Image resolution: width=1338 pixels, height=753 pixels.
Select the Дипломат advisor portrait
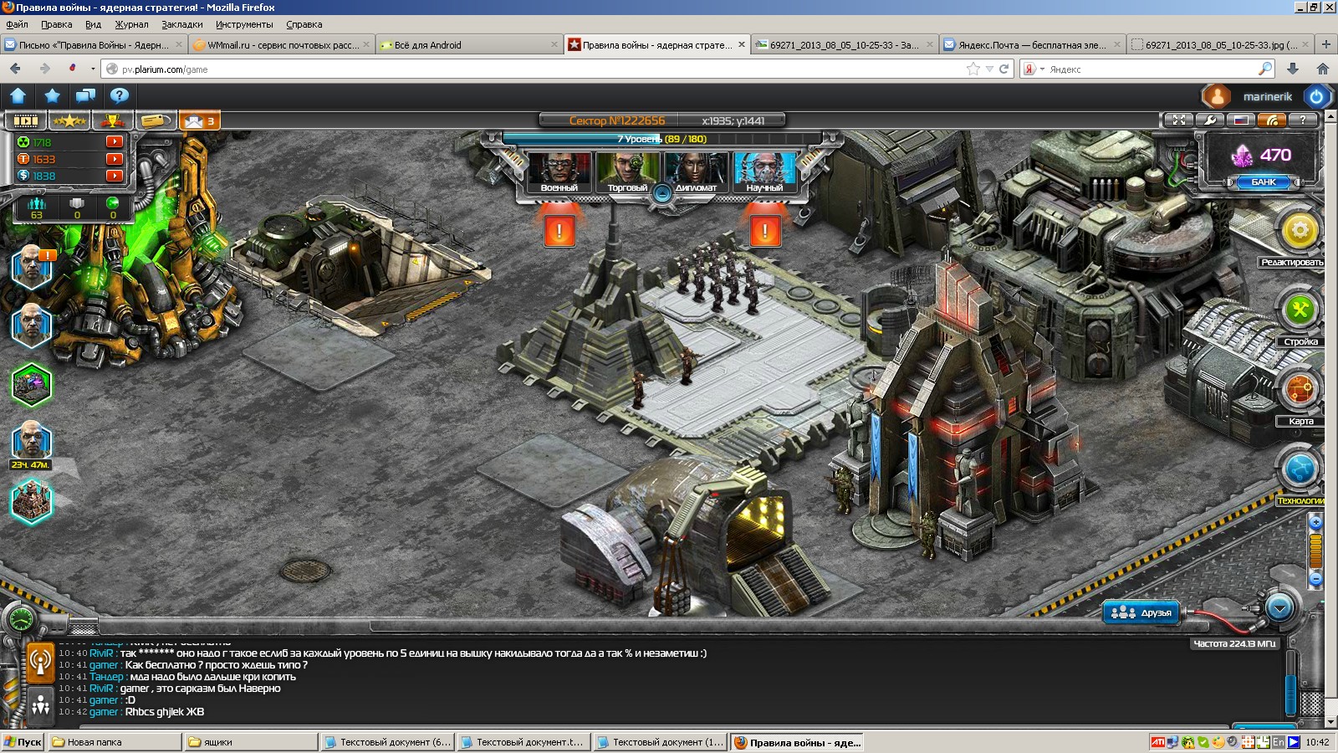pos(696,172)
